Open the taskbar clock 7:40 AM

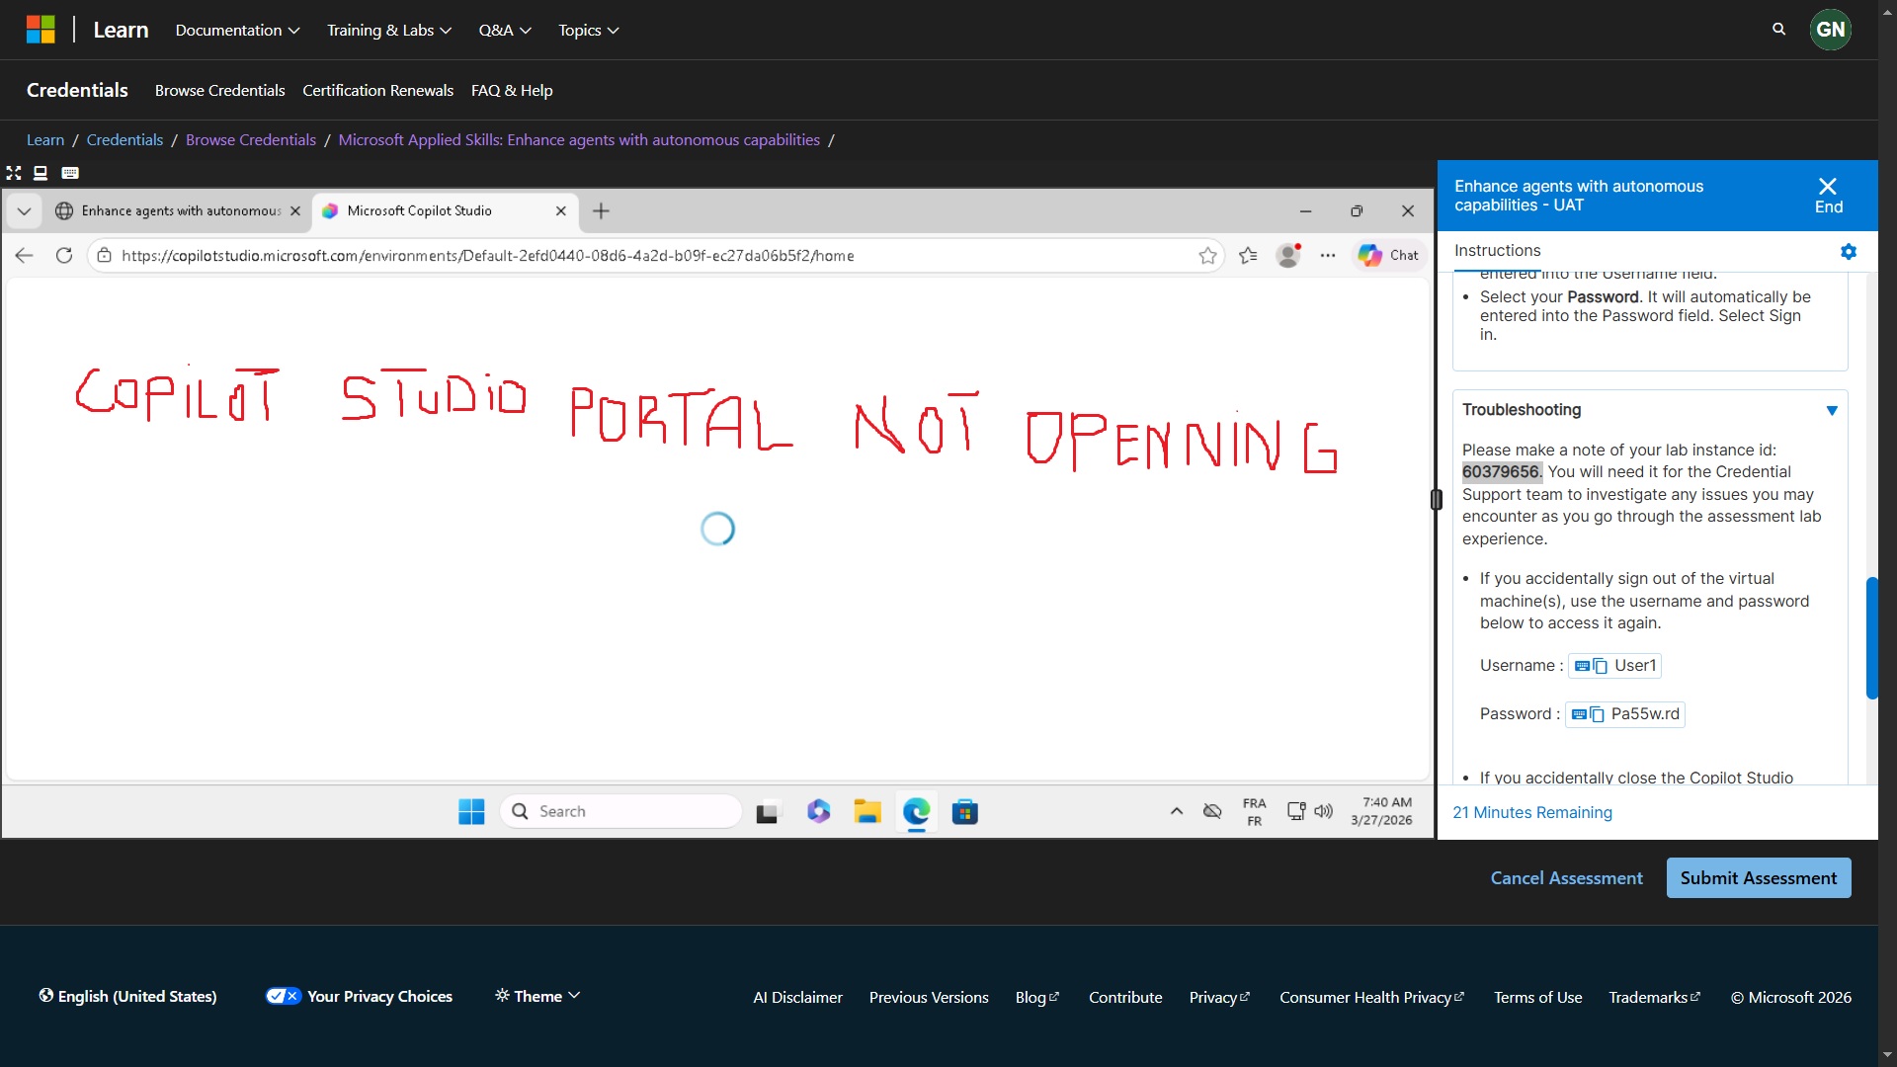click(x=1381, y=812)
